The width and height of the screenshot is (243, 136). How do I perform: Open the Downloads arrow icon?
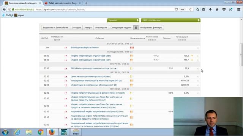point(210,9)
